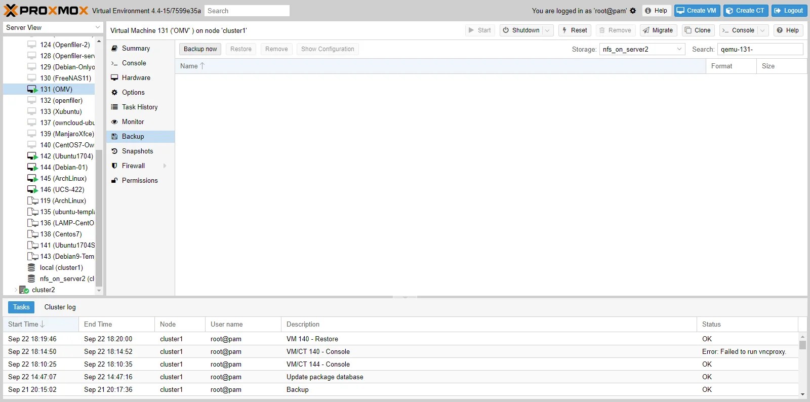Viewport: 810px width, 402px height.
Task: Click the cluster2 node icon
Action: pyautogui.click(x=24, y=290)
